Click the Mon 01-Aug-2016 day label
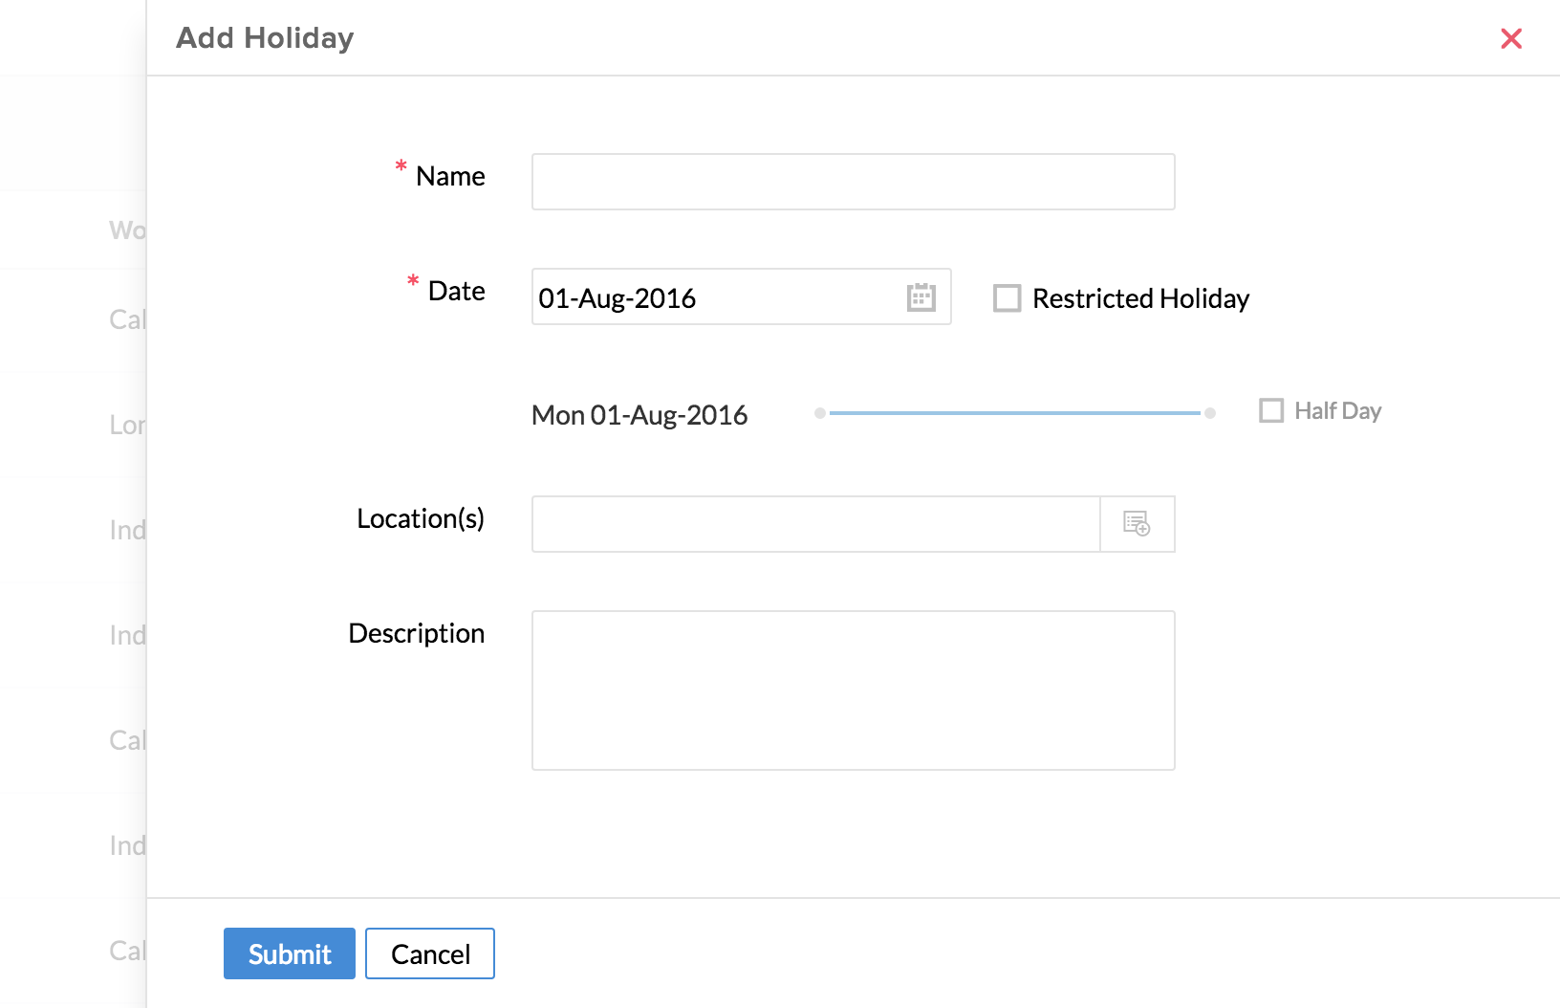The image size is (1560, 1008). [639, 415]
